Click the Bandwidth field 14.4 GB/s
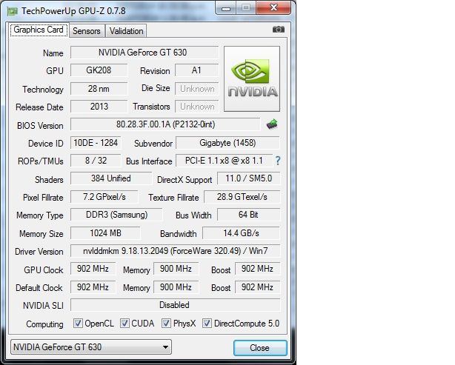The height and width of the screenshot is (365, 455). [241, 232]
